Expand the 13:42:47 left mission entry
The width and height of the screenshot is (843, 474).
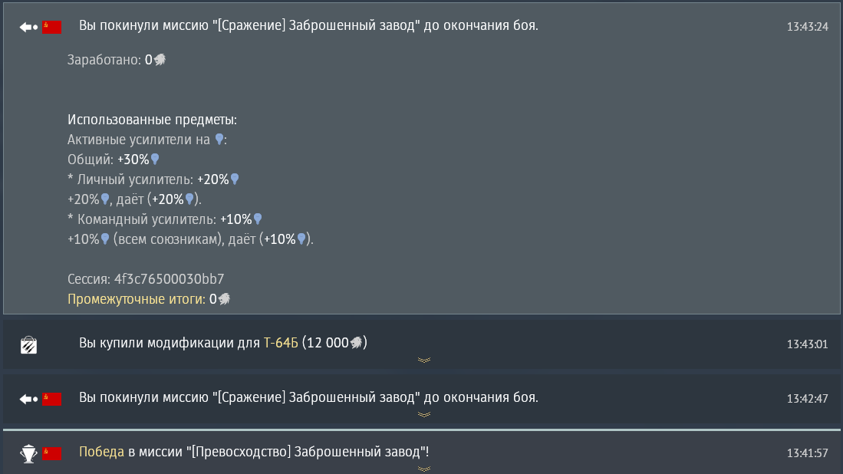(424, 414)
